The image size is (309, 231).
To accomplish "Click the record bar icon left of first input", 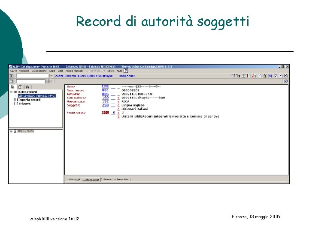I will 12,76.
